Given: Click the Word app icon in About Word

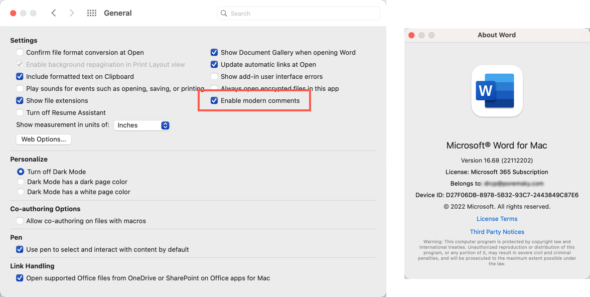Looking at the screenshot, I should (497, 91).
